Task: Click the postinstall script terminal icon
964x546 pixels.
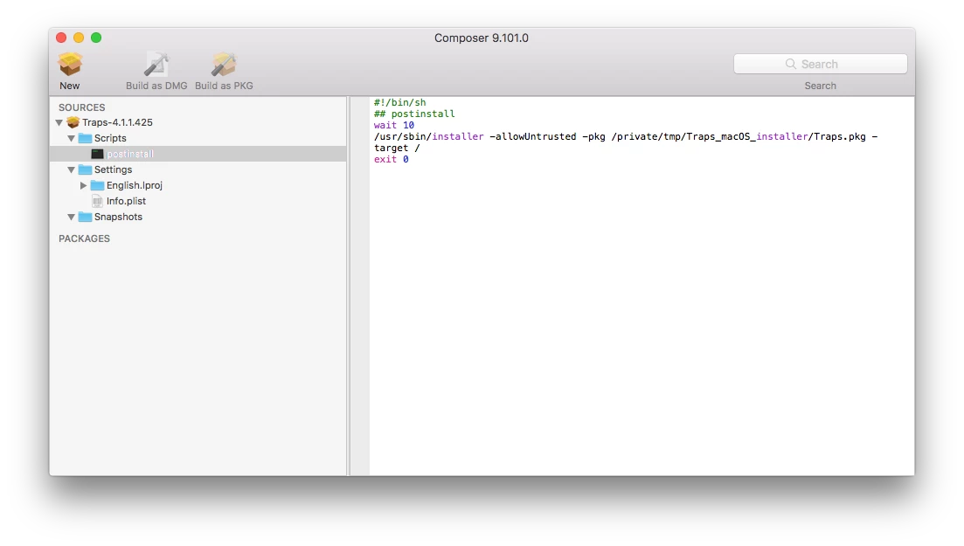Action: [97, 154]
